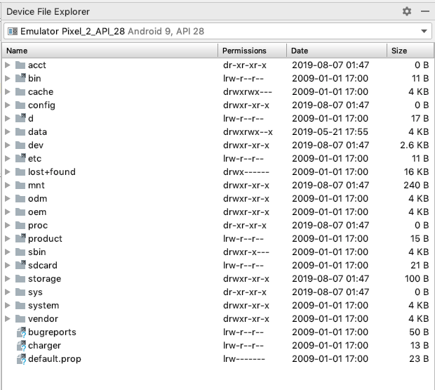Click the default.prop file icon
This screenshot has width=435, height=390.
click(21, 358)
